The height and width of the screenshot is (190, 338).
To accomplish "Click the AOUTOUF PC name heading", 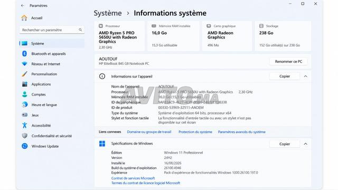I will pyautogui.click(x=108, y=59).
